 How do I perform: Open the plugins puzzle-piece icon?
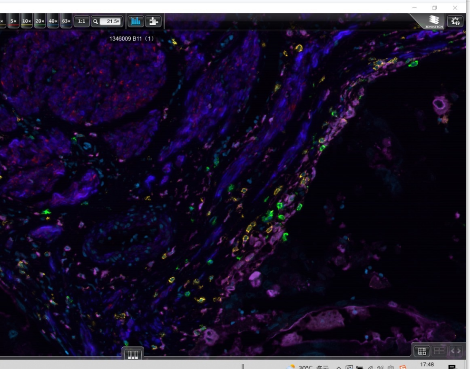pyautogui.click(x=154, y=21)
